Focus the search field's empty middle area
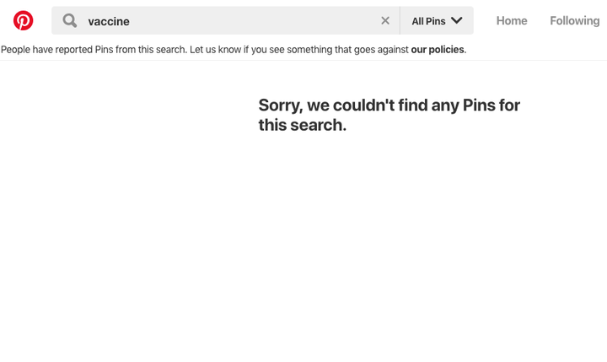This screenshot has height=362, width=607. [251, 20]
